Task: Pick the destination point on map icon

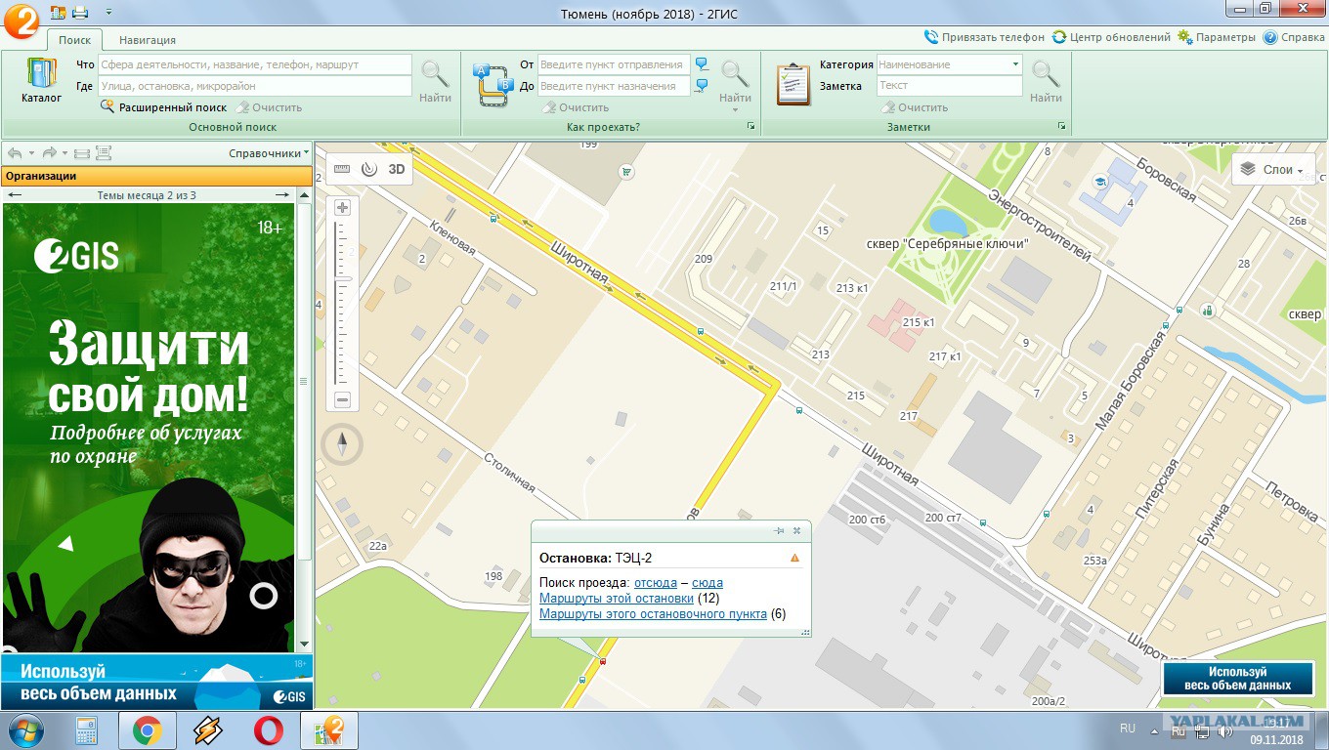Action: tap(702, 86)
